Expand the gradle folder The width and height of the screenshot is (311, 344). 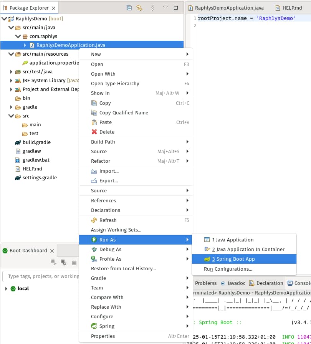[x=11, y=107]
